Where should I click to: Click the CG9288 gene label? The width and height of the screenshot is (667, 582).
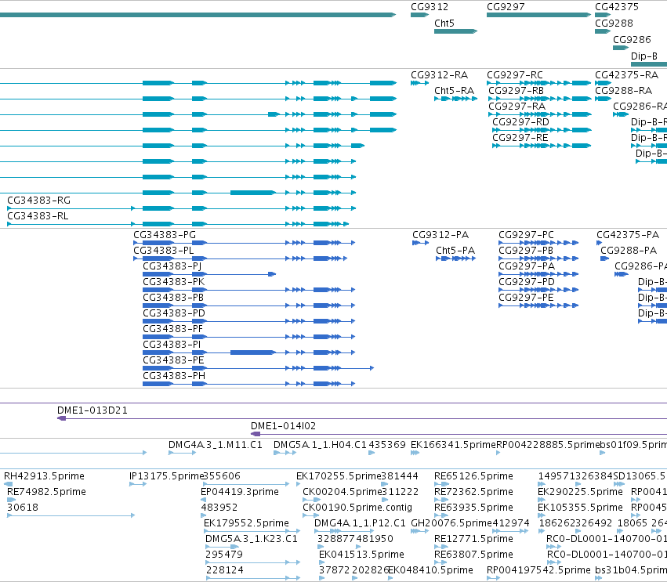614,23
